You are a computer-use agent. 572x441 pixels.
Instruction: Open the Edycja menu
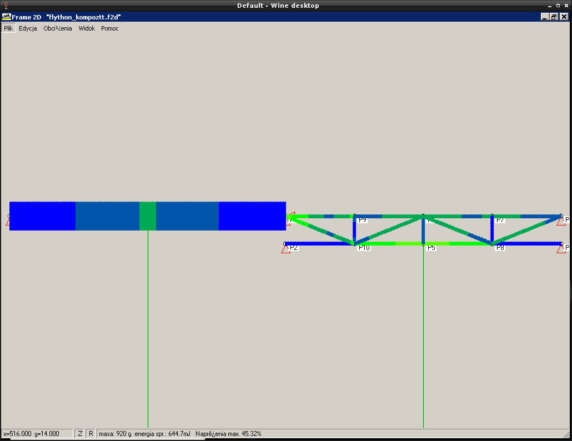[x=28, y=28]
